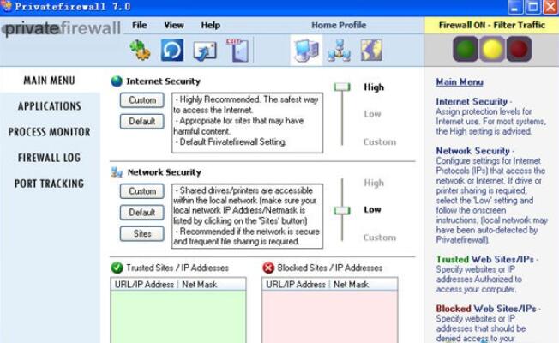Open the File menu
The width and height of the screenshot is (559, 343).
(x=140, y=26)
